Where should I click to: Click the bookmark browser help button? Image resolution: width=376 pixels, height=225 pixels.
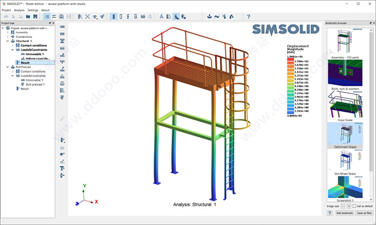coord(330,212)
